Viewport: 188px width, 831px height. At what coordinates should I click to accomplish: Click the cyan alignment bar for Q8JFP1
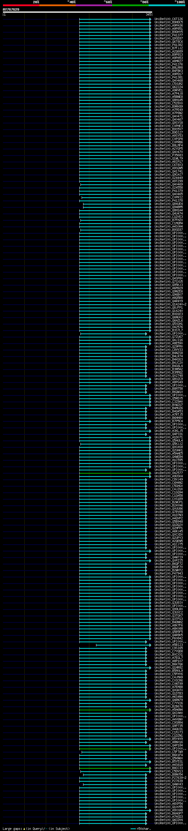pos(115,308)
